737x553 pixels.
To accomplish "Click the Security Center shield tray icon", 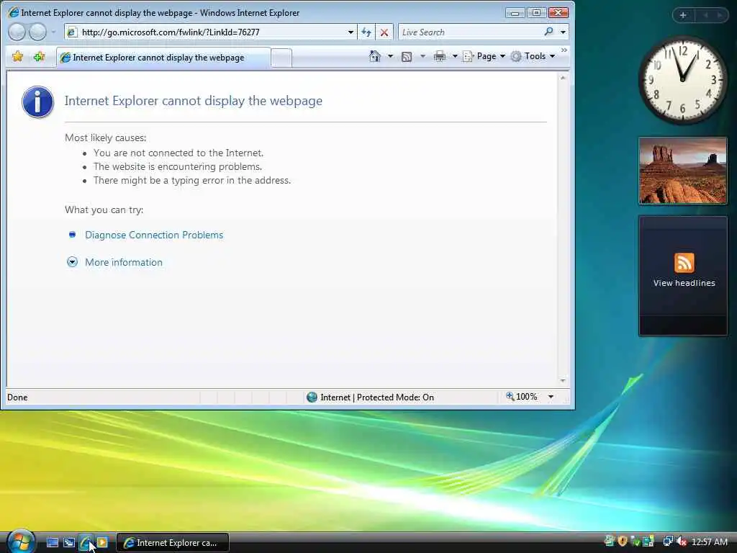I will tap(623, 541).
